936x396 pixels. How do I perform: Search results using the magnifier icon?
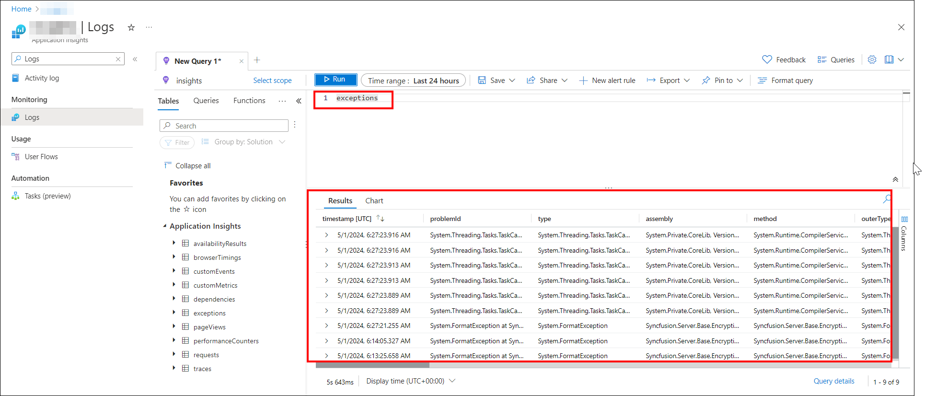pos(887,199)
